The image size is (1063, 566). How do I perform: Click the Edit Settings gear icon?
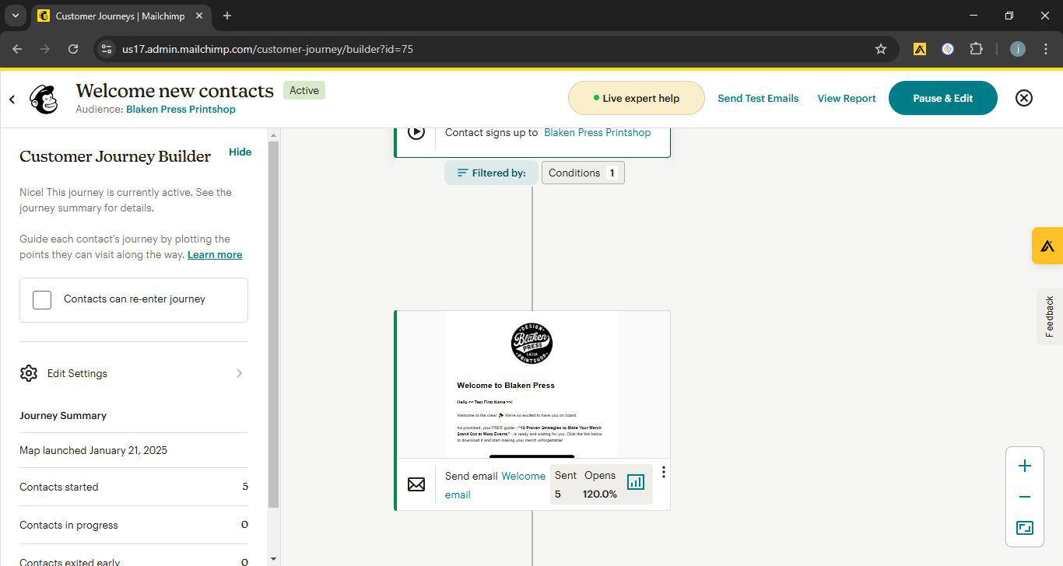pos(29,373)
